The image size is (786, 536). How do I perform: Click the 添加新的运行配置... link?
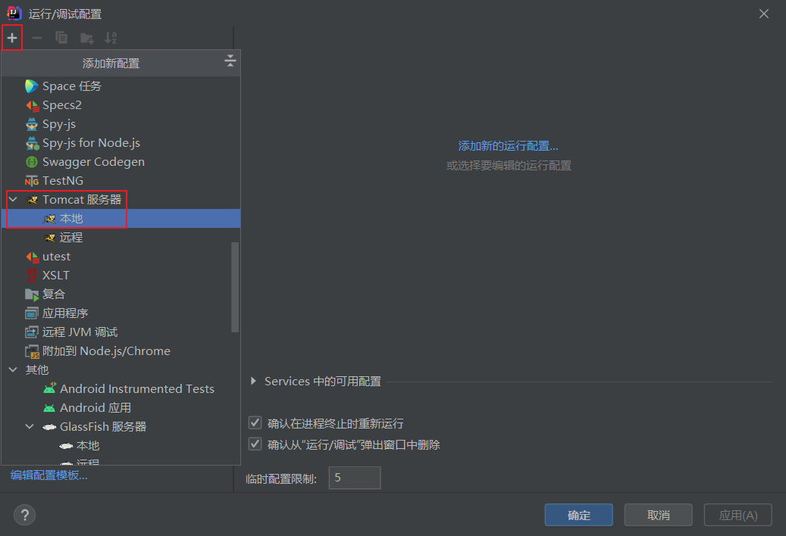(509, 146)
